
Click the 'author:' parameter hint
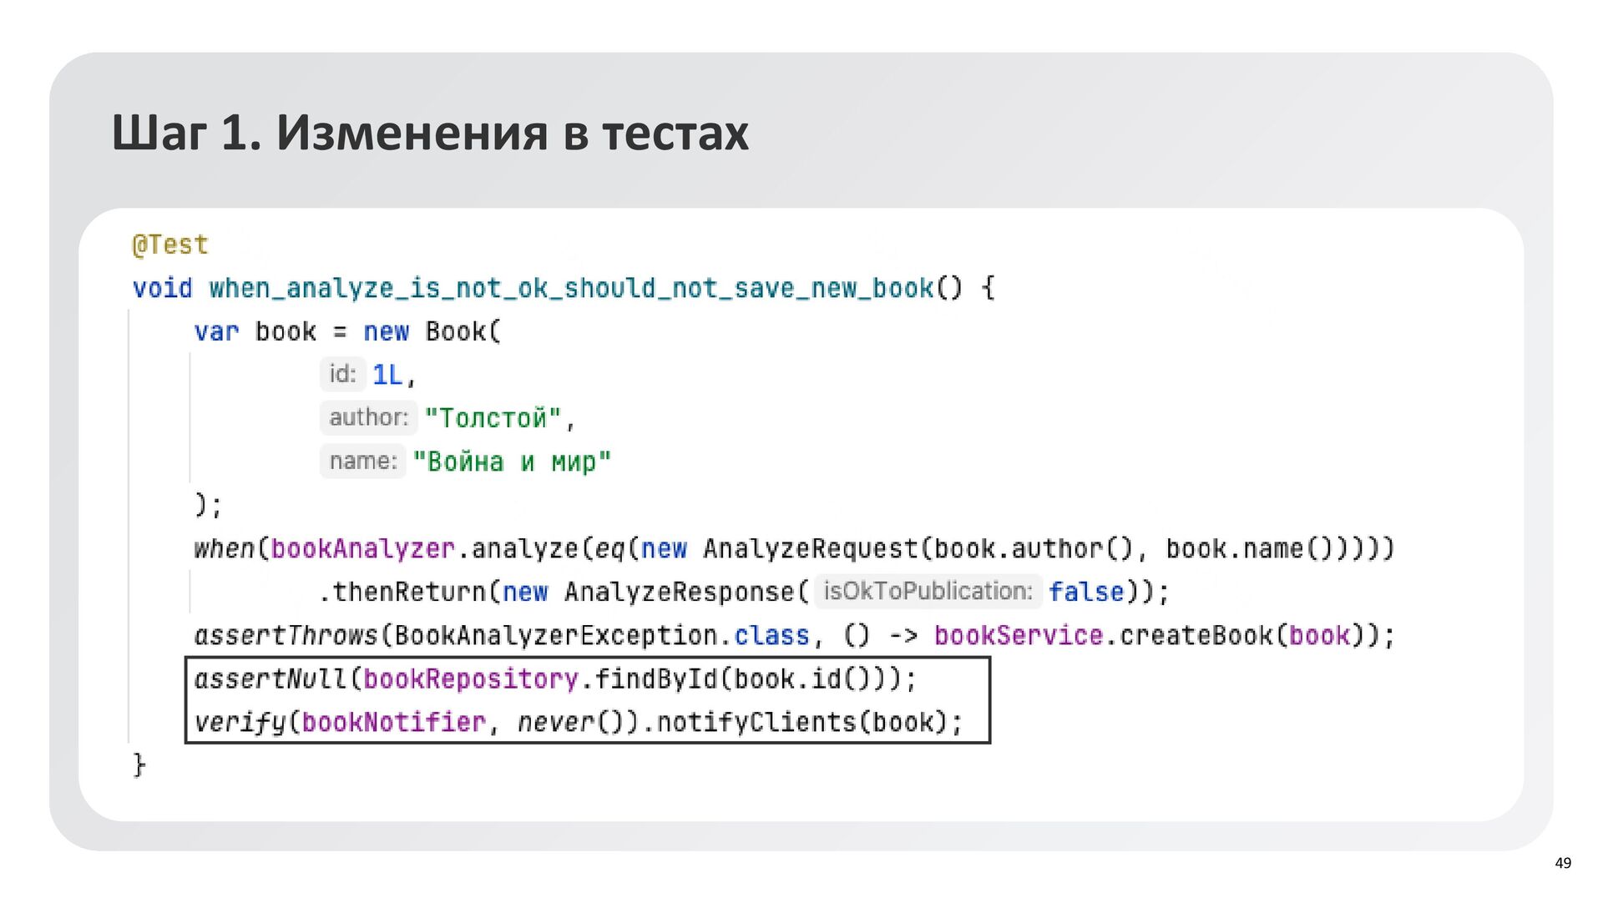click(368, 417)
